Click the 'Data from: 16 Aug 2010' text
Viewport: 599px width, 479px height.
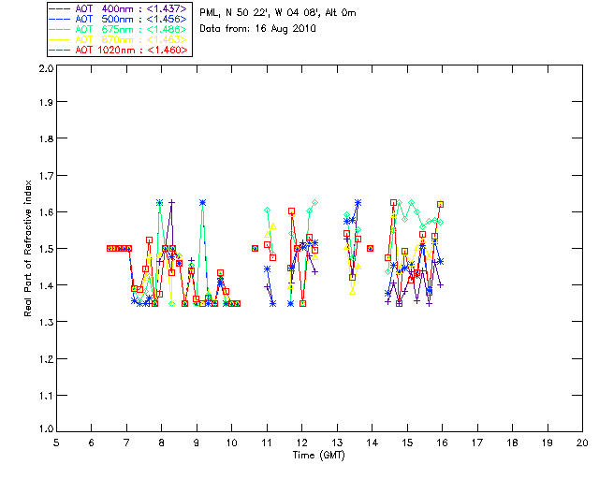pos(258,29)
